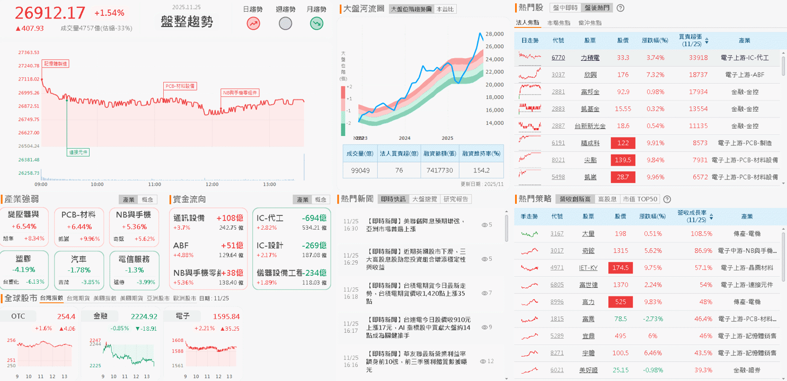Select 產業 in the 資金流向 panel

click(x=303, y=199)
